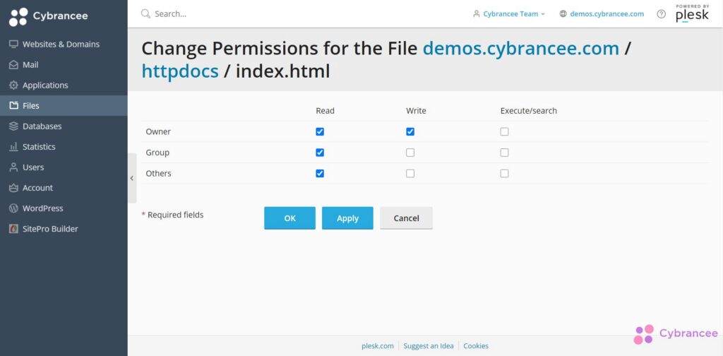Click the Users person icon
723x356 pixels.
[x=14, y=167]
